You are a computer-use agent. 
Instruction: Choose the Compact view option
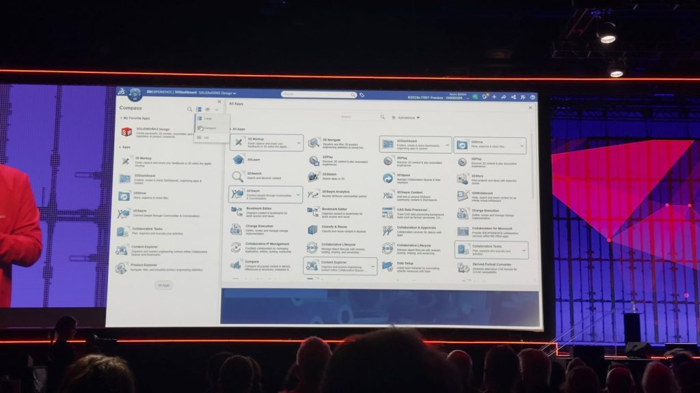[x=209, y=128]
